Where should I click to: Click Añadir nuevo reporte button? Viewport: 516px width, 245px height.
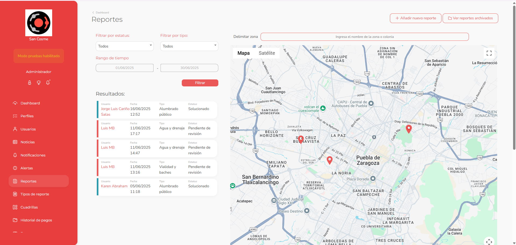(x=416, y=18)
